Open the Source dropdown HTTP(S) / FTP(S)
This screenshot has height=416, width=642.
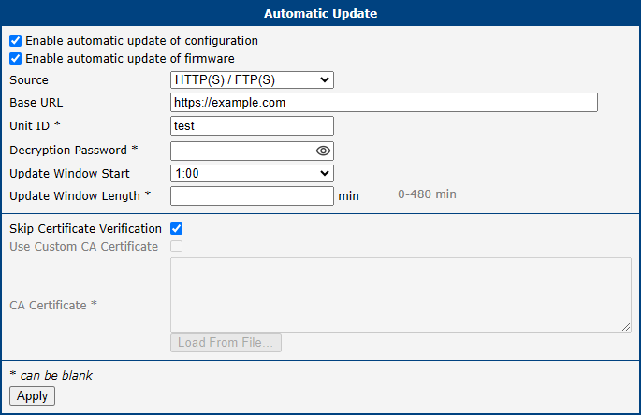(252, 79)
